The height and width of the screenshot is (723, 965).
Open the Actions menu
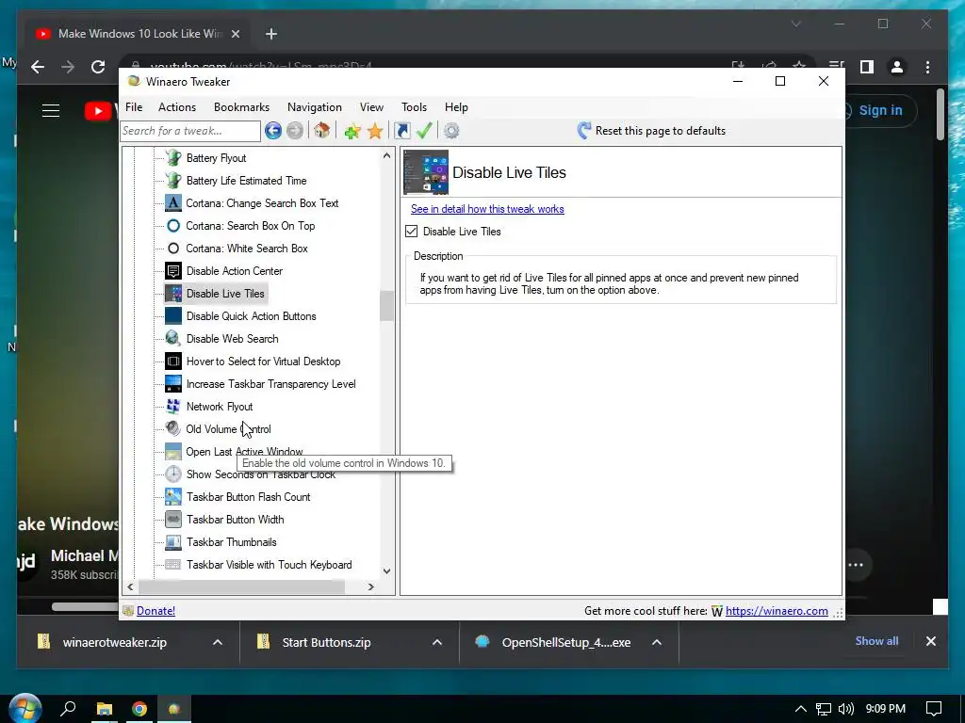[177, 107]
